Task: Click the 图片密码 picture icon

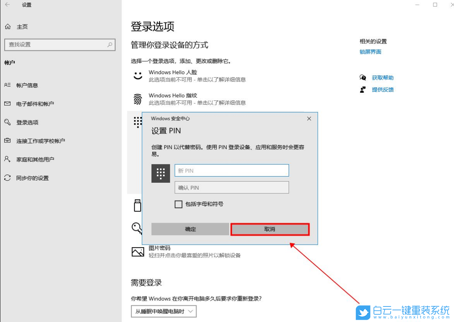Action: point(137,251)
